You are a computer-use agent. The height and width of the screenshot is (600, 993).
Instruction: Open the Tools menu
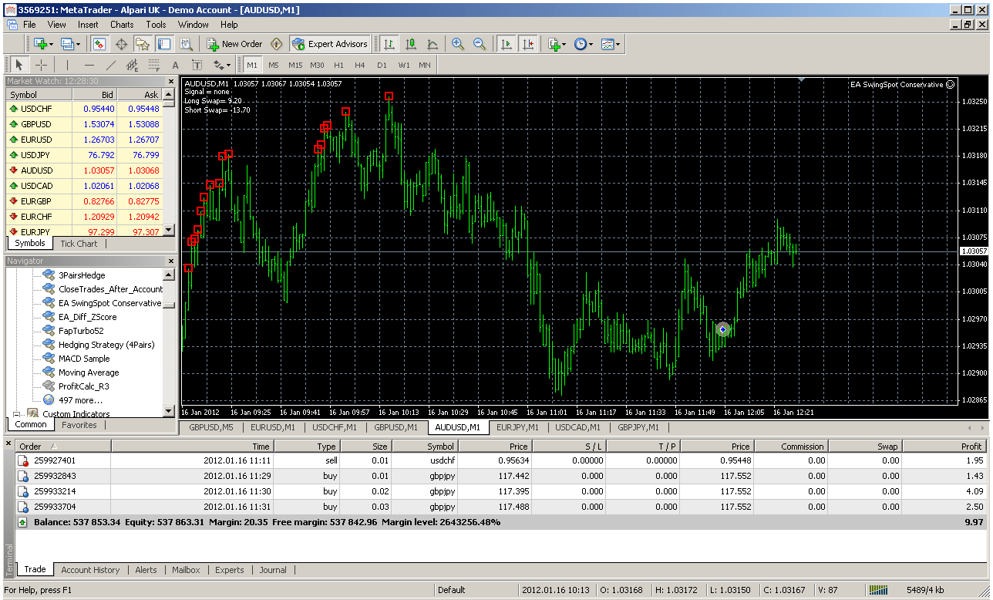157,25
